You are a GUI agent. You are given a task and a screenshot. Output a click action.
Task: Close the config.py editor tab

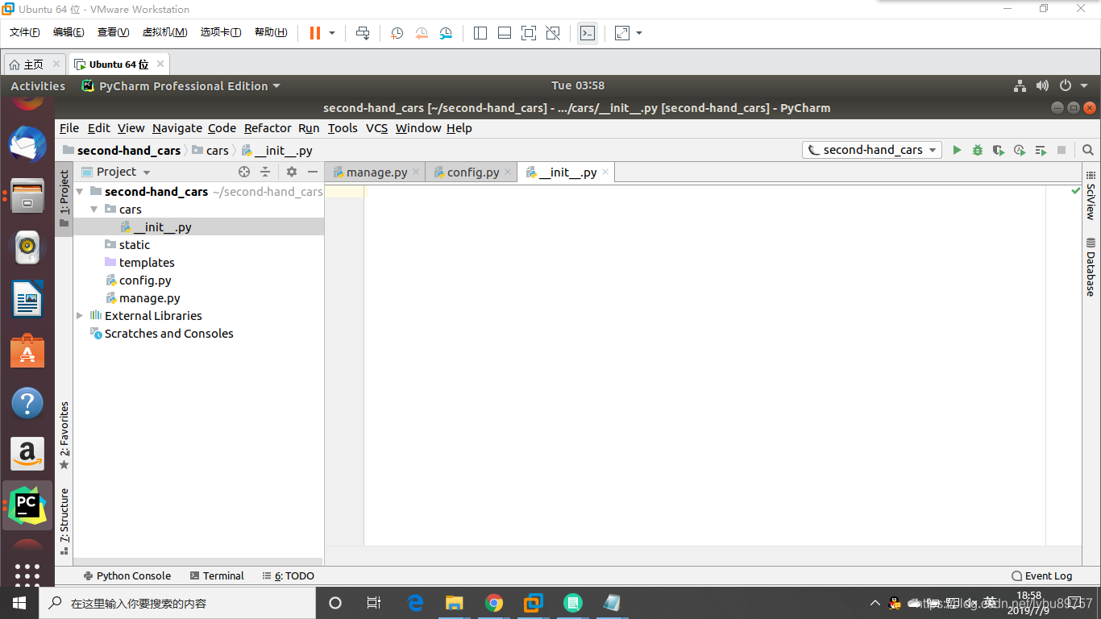[508, 172]
